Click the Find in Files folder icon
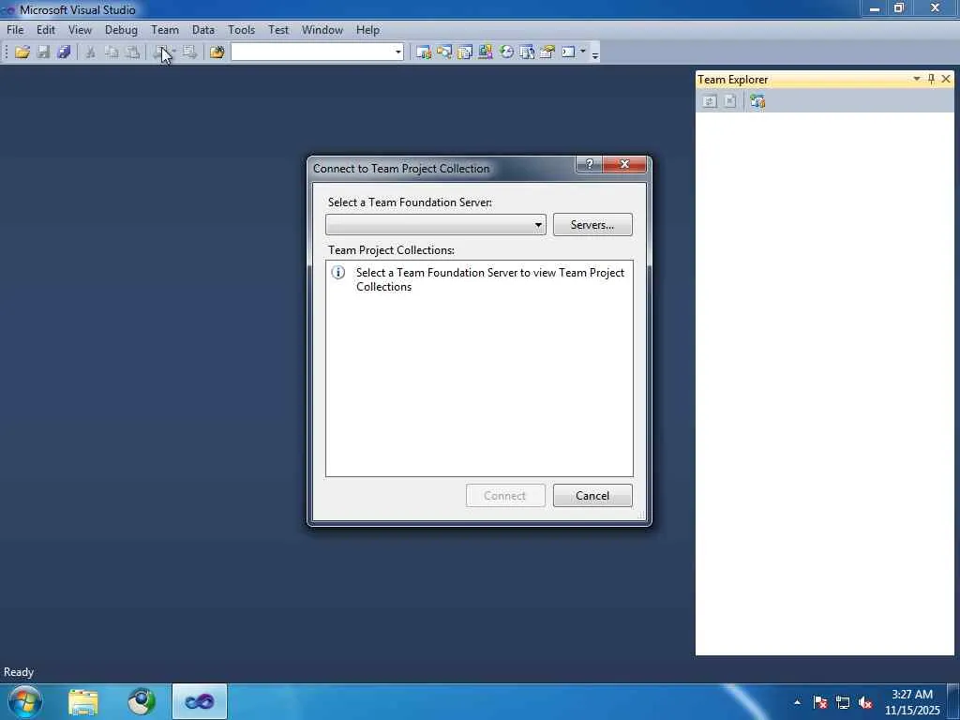The height and width of the screenshot is (720, 960). 217,52
